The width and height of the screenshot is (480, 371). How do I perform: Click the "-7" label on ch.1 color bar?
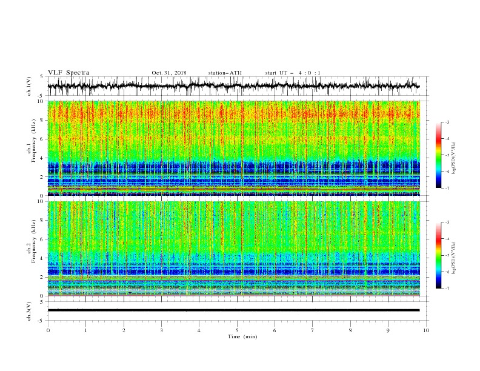coord(447,188)
